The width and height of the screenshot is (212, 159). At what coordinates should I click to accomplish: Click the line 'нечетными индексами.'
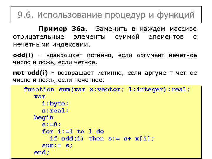click(52, 44)
